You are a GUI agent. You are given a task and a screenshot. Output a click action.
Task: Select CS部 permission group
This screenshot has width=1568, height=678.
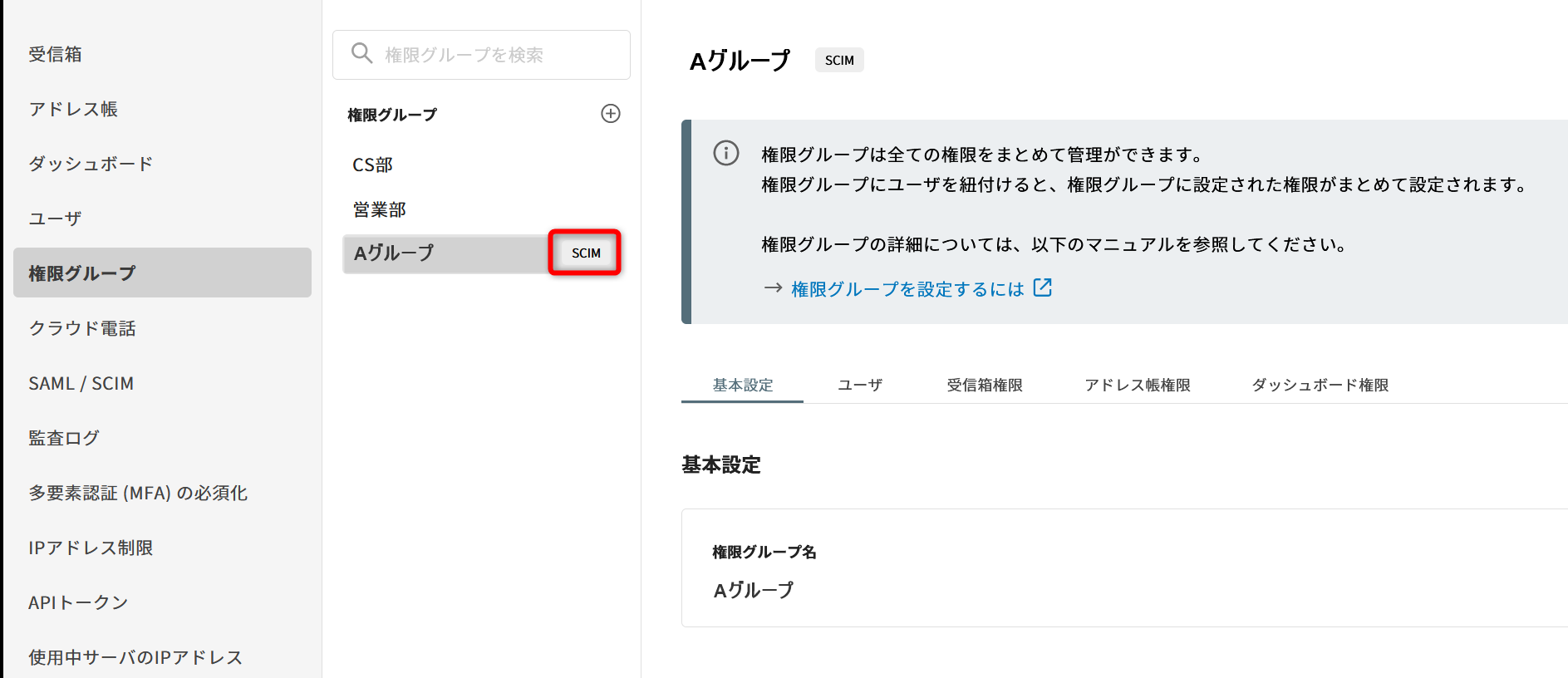click(x=373, y=165)
